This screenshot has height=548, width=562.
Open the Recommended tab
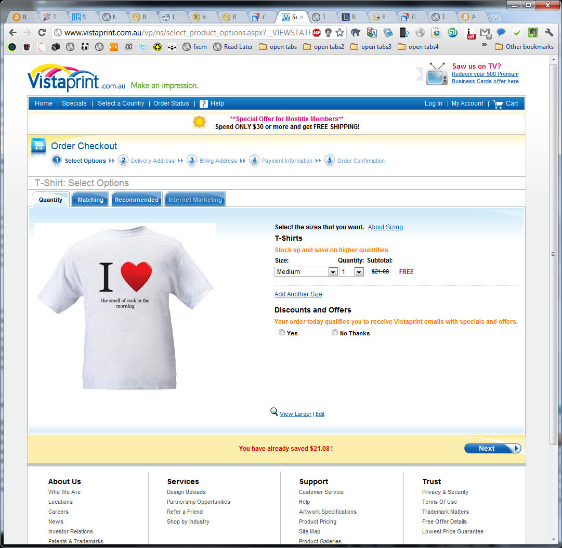click(137, 200)
